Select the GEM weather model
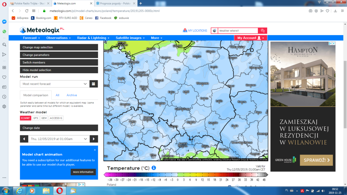The width and height of the screenshot is (347, 195). click(x=44, y=118)
